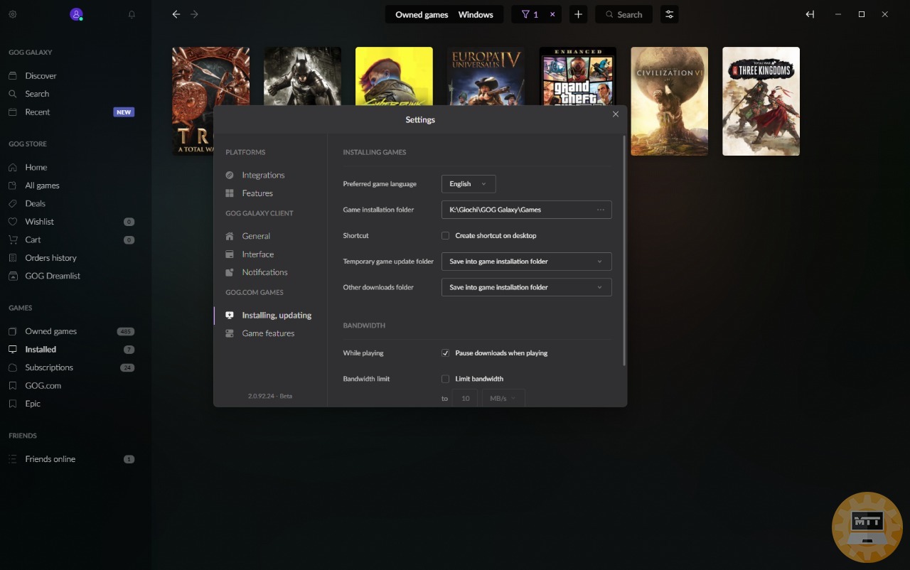
Task: Open Owned games in sidebar
Action: pyautogui.click(x=50, y=331)
